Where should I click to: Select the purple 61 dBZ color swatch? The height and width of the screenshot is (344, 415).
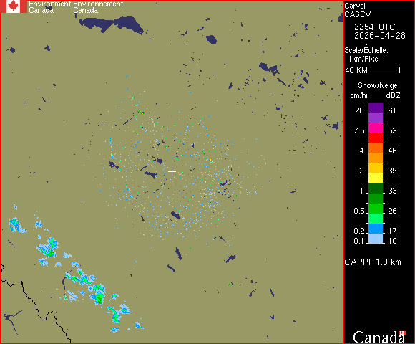point(376,108)
